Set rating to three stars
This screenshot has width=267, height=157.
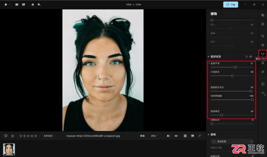28,136
